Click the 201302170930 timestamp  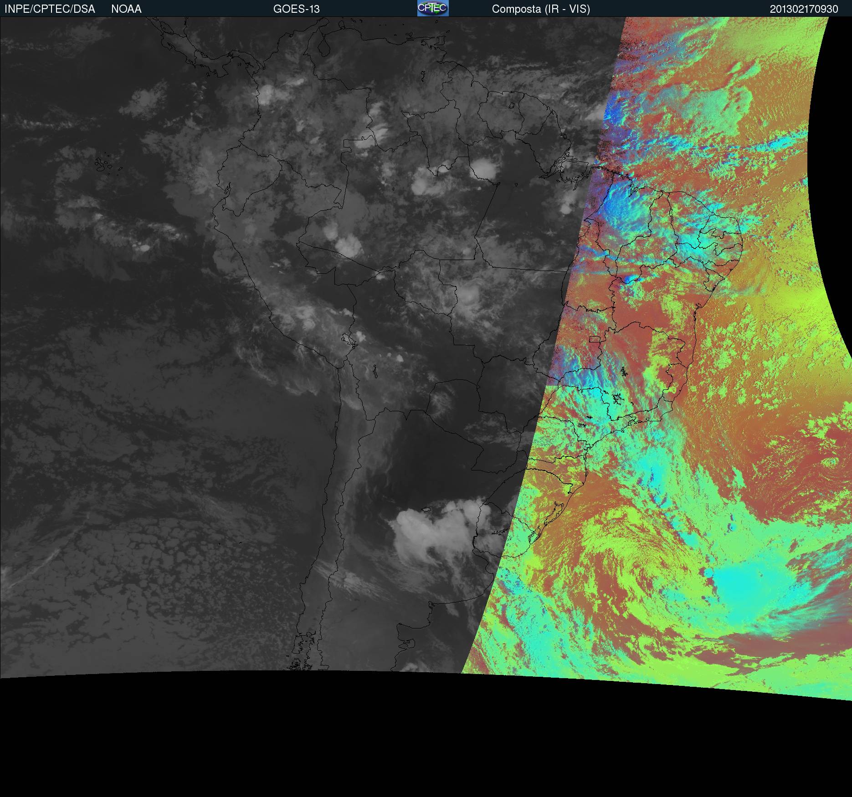tap(804, 9)
